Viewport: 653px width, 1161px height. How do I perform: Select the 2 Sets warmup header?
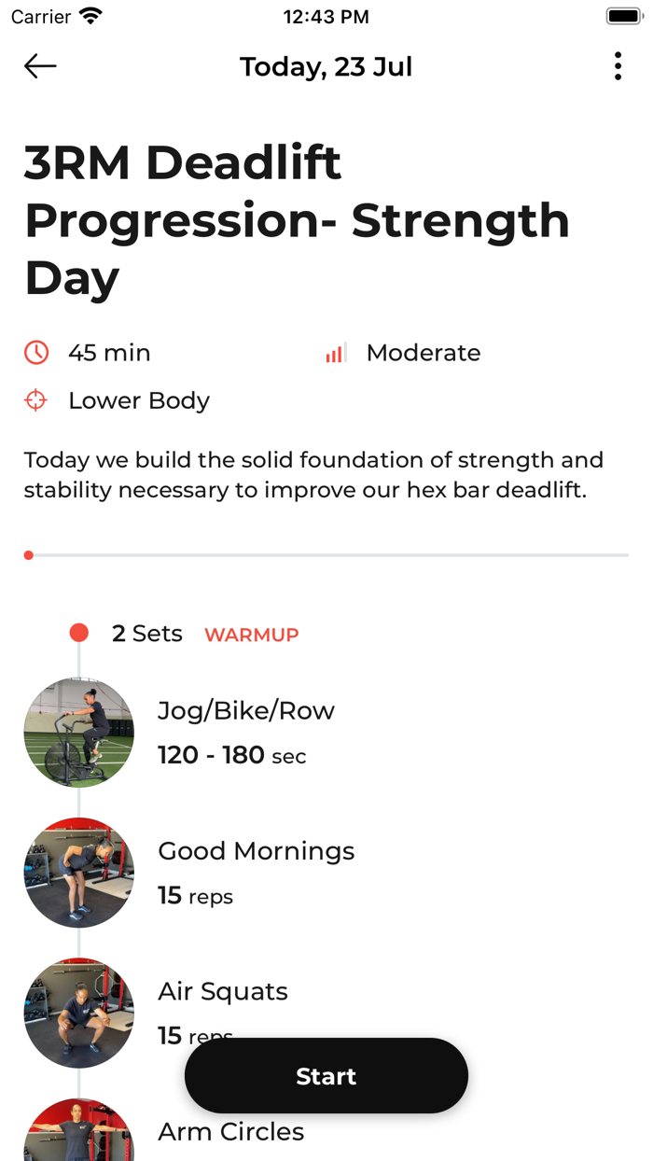click(147, 633)
